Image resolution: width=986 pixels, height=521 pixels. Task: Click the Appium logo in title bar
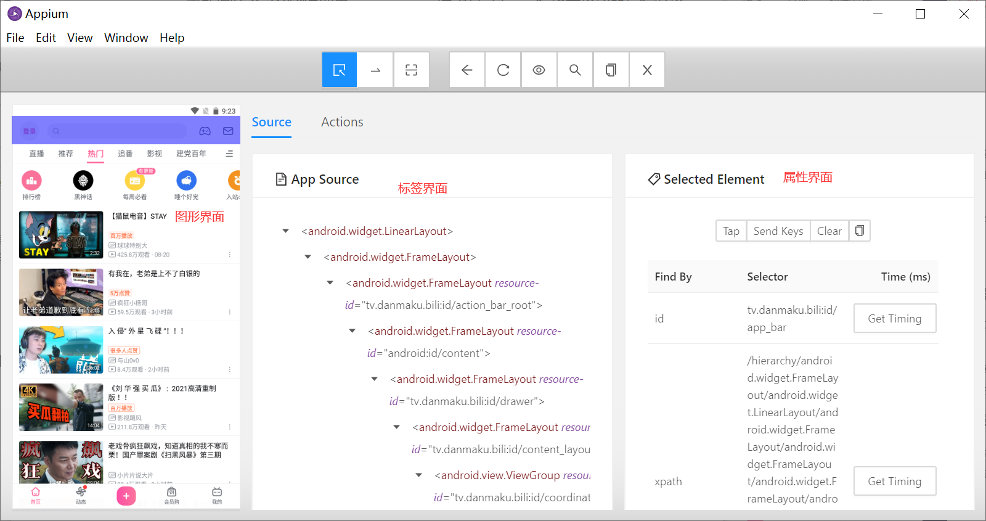14,14
